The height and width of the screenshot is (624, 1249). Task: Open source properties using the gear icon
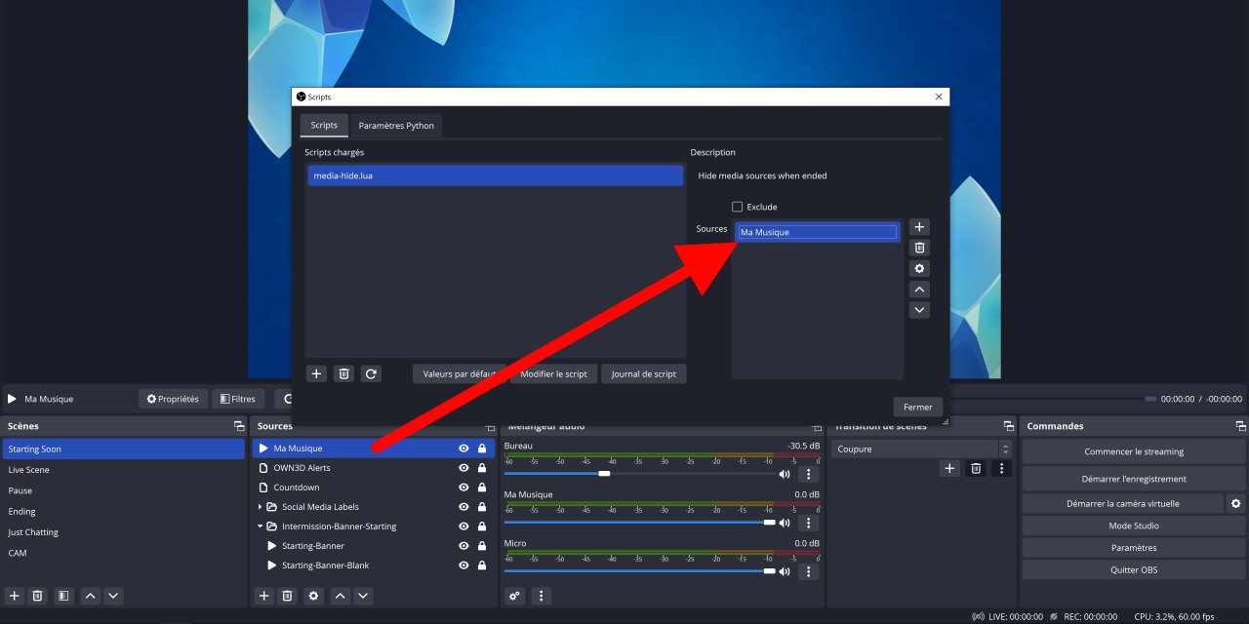coord(312,596)
